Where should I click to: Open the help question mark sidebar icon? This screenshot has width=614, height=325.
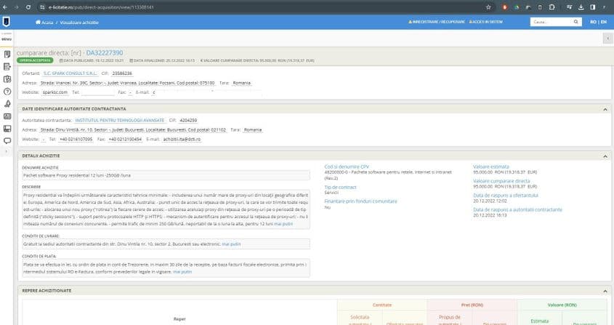coord(7,91)
